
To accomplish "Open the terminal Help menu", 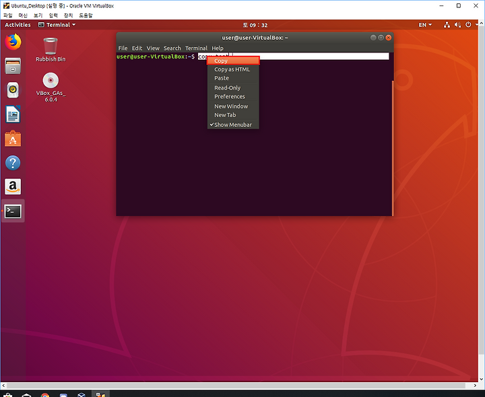I will click(x=218, y=48).
